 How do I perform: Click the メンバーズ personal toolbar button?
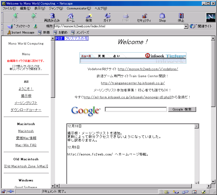pyautogui.click(x=80, y=32)
